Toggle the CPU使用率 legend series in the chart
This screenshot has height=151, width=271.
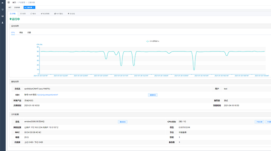(152, 41)
